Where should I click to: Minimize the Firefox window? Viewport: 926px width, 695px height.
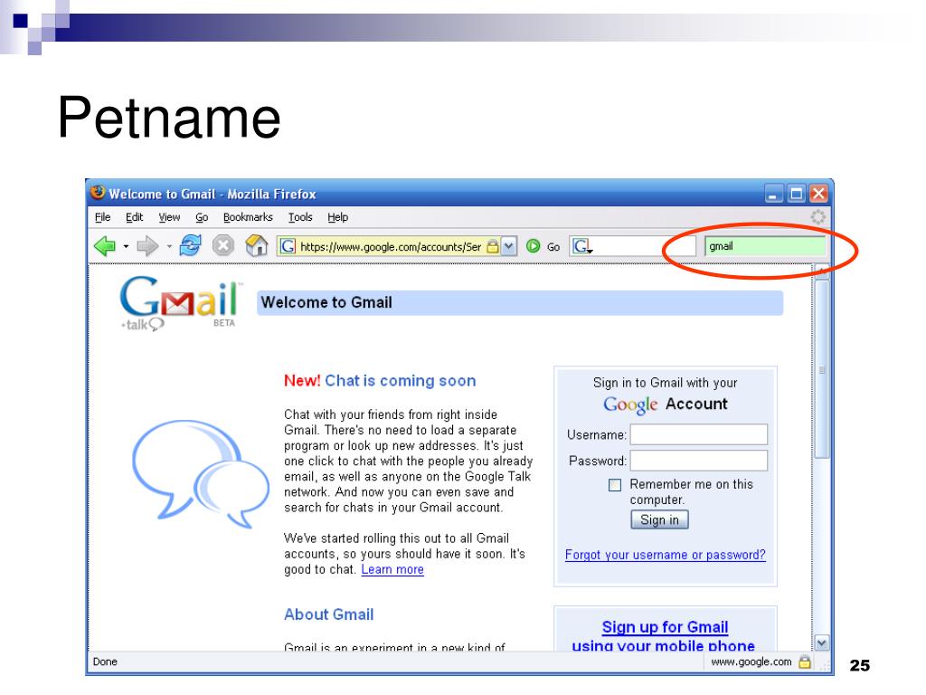click(x=774, y=194)
